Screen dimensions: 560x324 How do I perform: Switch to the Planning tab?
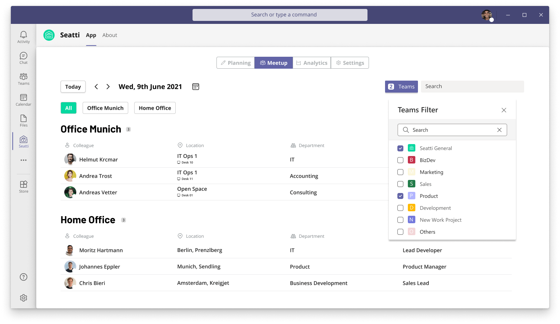pyautogui.click(x=236, y=63)
